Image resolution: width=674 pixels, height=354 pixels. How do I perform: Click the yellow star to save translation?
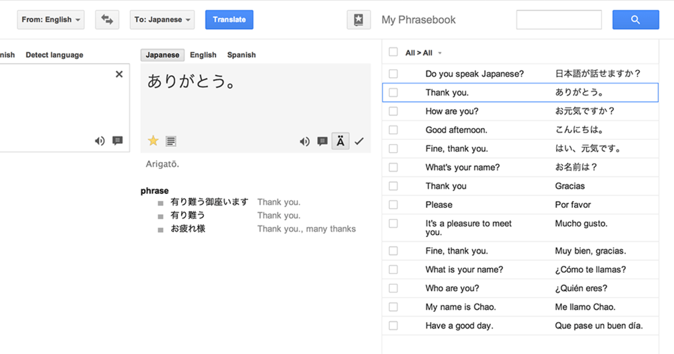pyautogui.click(x=153, y=141)
